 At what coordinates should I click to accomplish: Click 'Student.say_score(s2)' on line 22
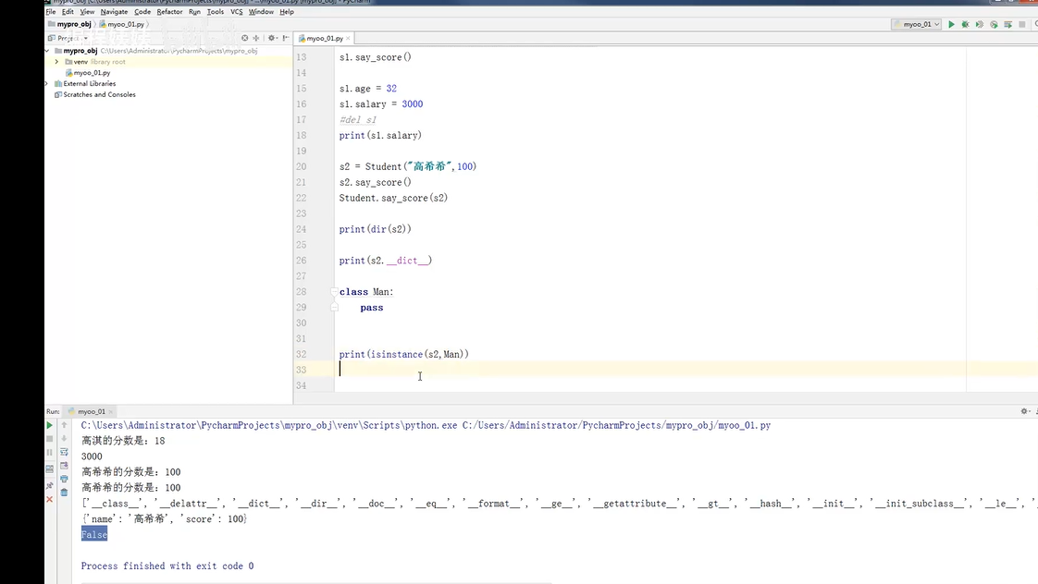click(x=393, y=198)
